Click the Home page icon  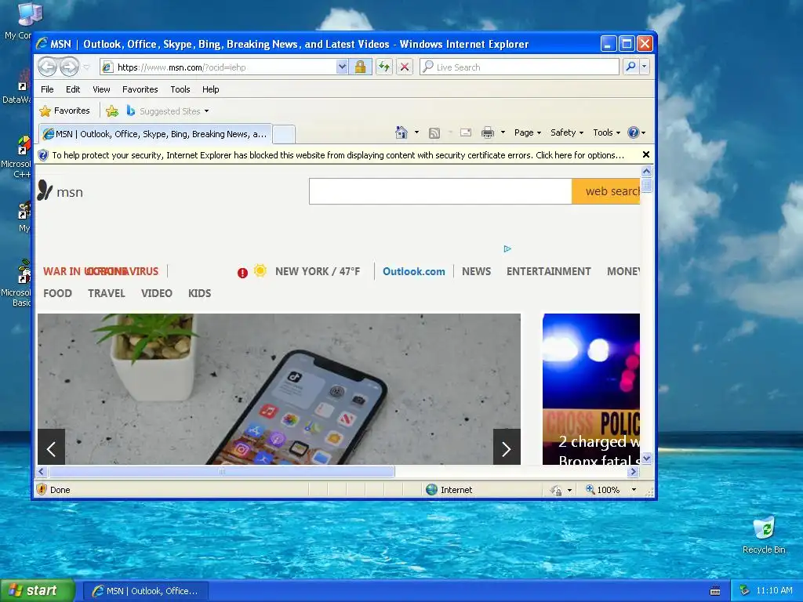pyautogui.click(x=401, y=132)
